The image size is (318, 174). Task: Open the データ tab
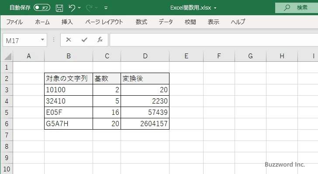pyautogui.click(x=166, y=22)
